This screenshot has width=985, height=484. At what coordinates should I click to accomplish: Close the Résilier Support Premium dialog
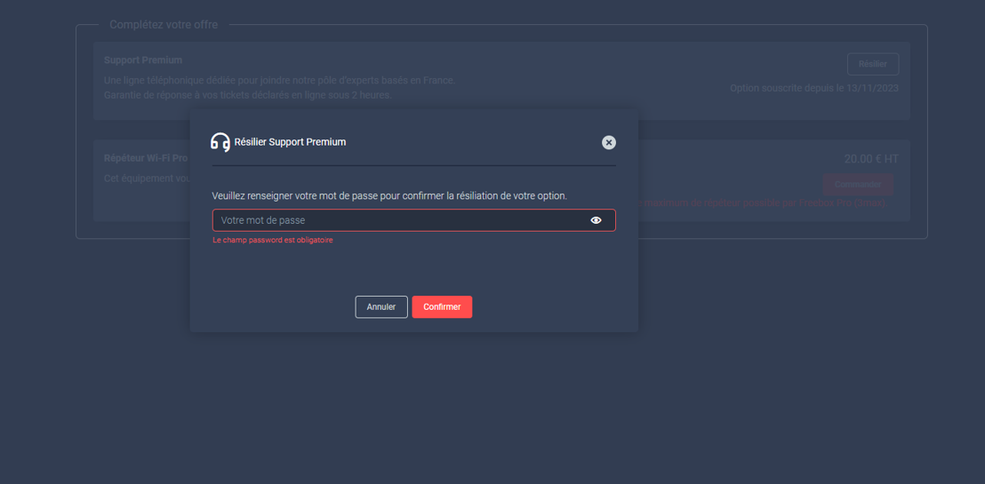tap(608, 142)
